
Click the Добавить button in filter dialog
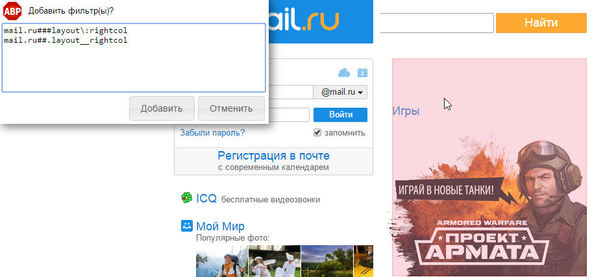(x=162, y=108)
